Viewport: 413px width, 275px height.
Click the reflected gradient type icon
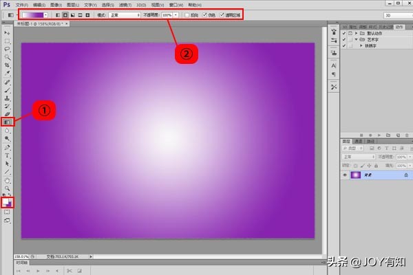tap(80, 15)
